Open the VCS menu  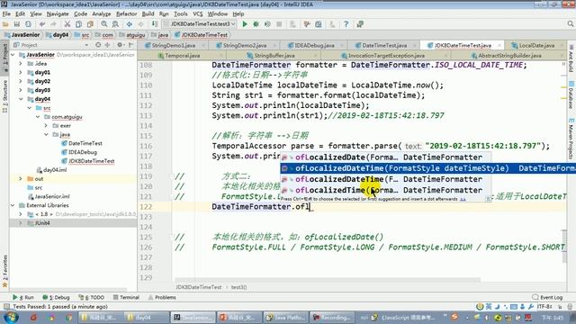[x=198, y=14]
